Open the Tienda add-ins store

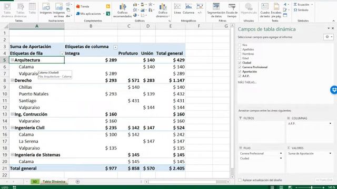83,6
